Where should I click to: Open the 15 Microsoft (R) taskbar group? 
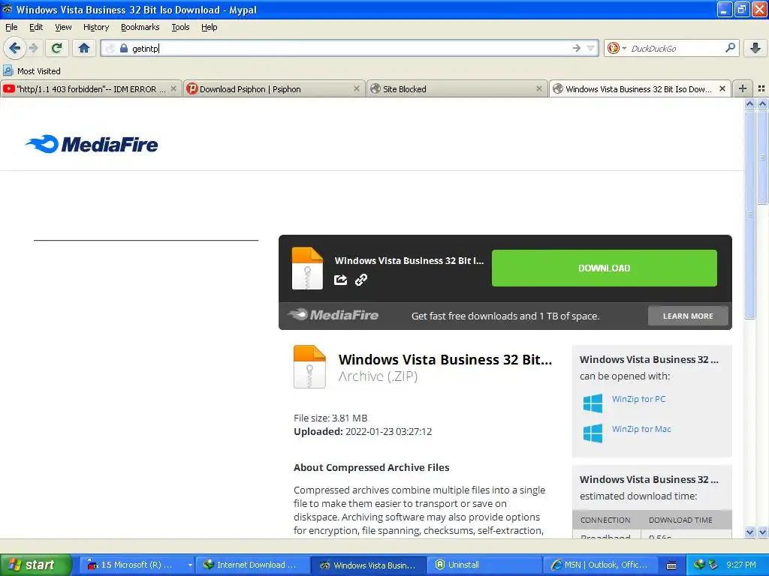(x=136, y=565)
